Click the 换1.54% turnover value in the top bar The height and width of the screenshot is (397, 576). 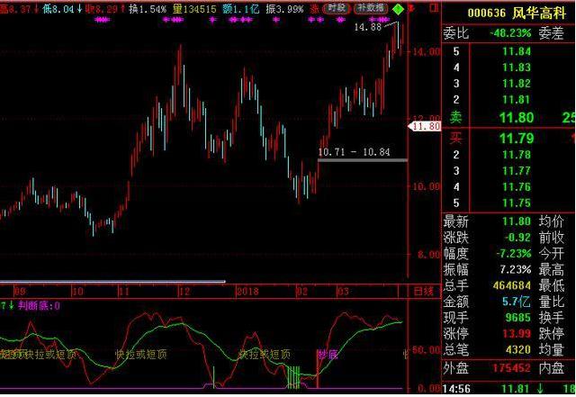(148, 8)
